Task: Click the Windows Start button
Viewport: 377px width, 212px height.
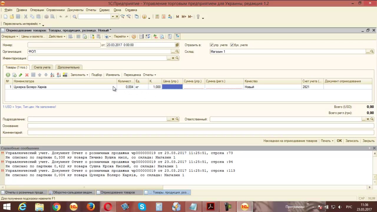Action: click(6, 207)
